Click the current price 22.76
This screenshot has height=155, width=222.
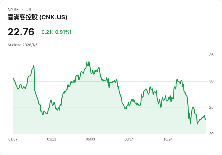pyautogui.click(x=21, y=32)
